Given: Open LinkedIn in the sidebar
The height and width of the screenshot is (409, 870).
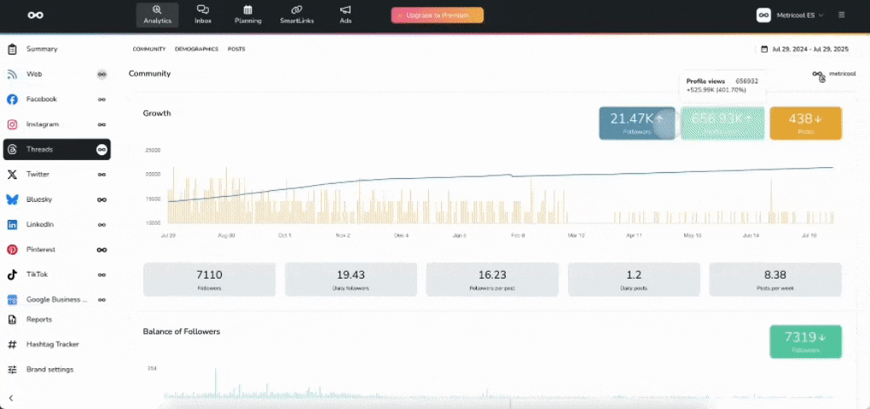Looking at the screenshot, I should click(40, 224).
